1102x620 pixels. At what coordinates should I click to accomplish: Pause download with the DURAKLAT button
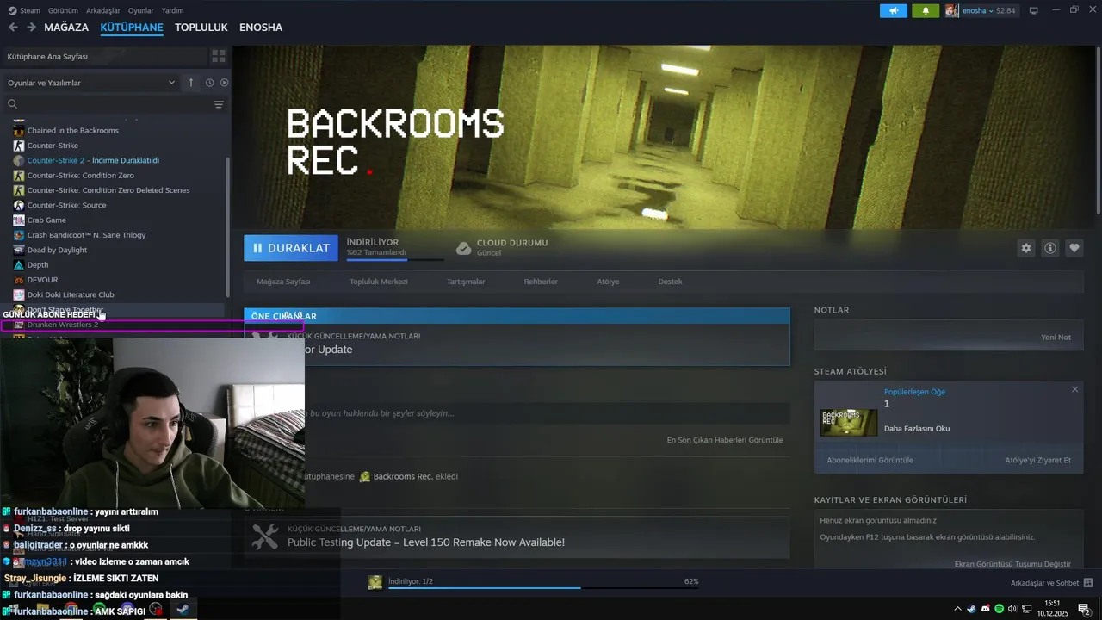pos(291,248)
